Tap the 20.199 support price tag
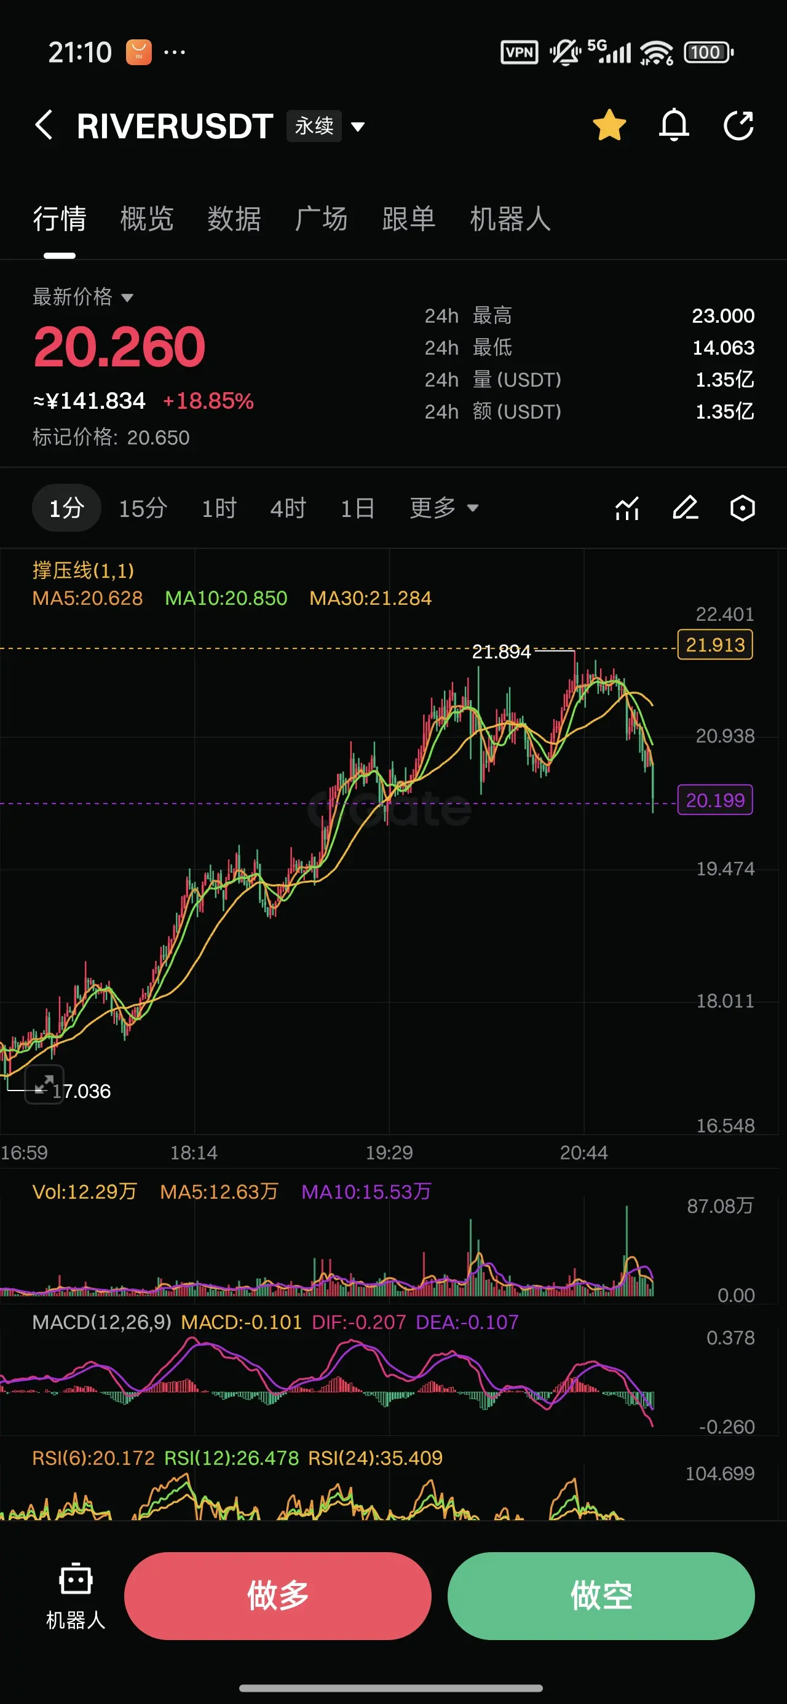The height and width of the screenshot is (1704, 787). coord(715,800)
